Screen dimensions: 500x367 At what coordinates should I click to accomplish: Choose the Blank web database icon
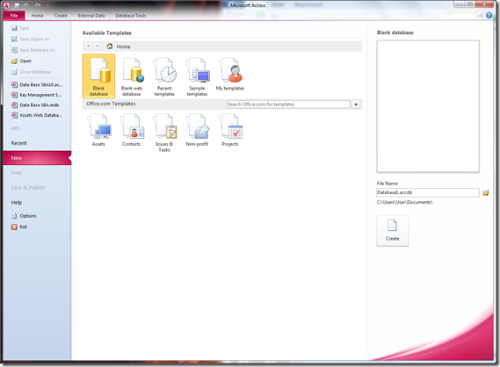[132, 76]
